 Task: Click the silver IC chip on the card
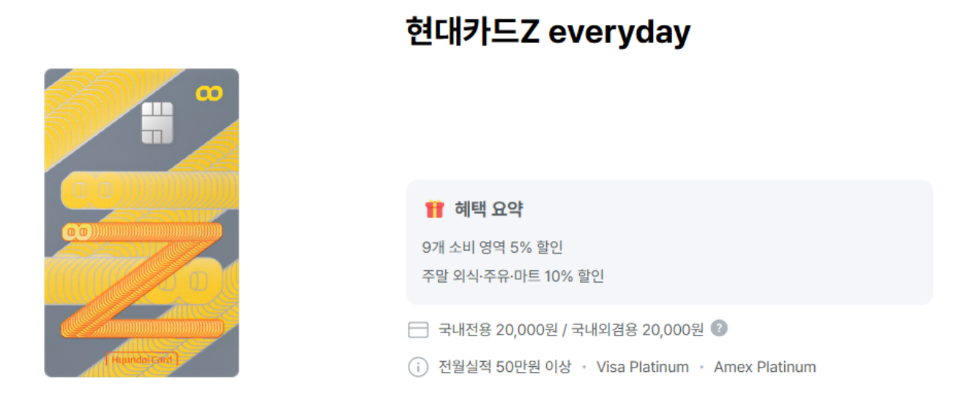click(x=157, y=123)
